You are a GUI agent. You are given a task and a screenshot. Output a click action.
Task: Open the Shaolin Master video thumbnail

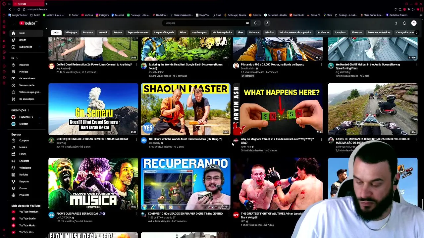coord(185,109)
